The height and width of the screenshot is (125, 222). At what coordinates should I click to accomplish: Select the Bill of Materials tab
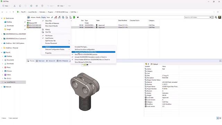pos(62,61)
